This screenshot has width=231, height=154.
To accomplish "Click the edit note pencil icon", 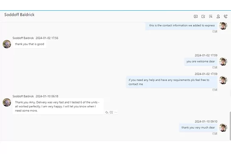I will point(203,17).
